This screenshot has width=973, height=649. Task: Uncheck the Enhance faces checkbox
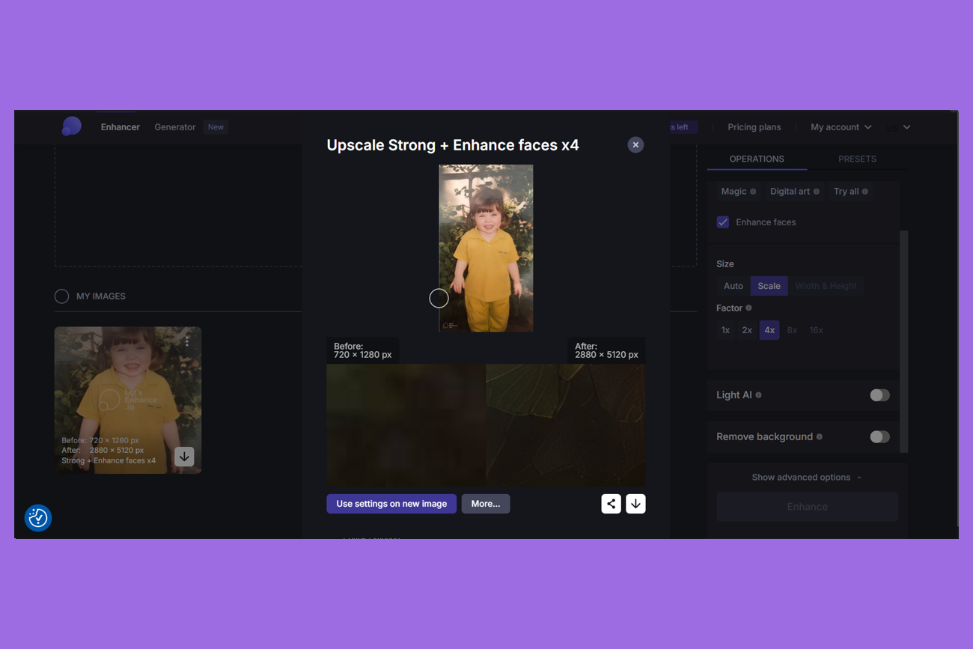click(723, 222)
